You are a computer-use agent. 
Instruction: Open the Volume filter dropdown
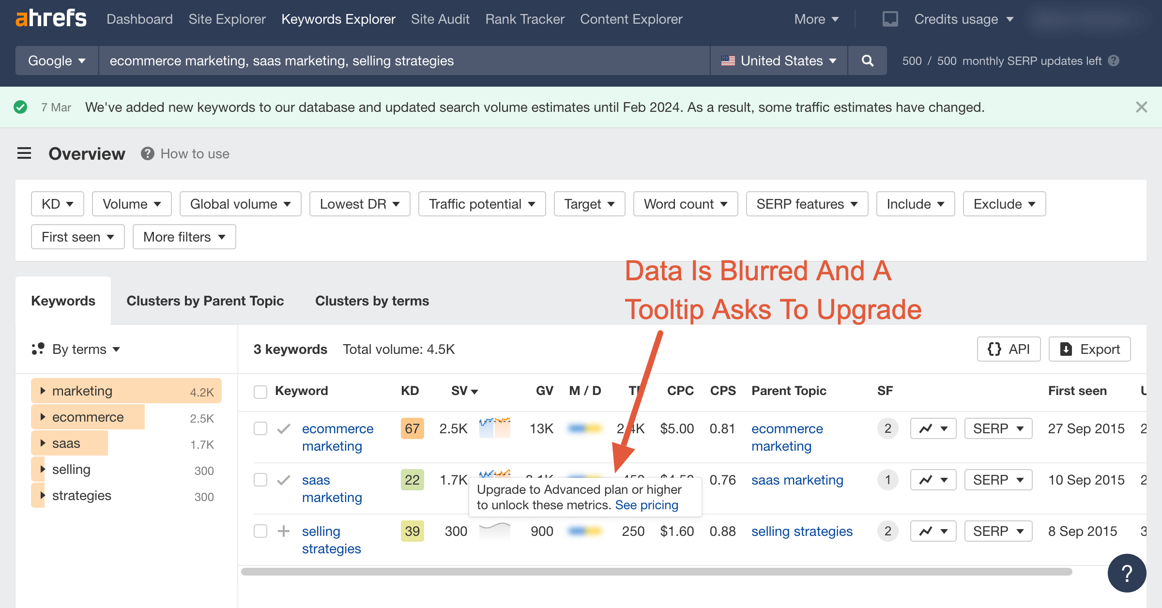point(132,204)
